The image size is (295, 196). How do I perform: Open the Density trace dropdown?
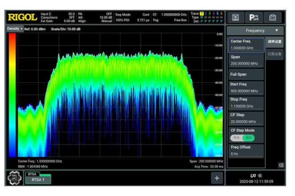point(15,29)
